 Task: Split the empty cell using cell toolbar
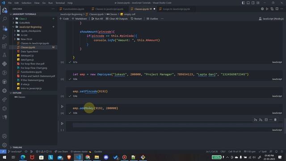[x=266, y=120]
